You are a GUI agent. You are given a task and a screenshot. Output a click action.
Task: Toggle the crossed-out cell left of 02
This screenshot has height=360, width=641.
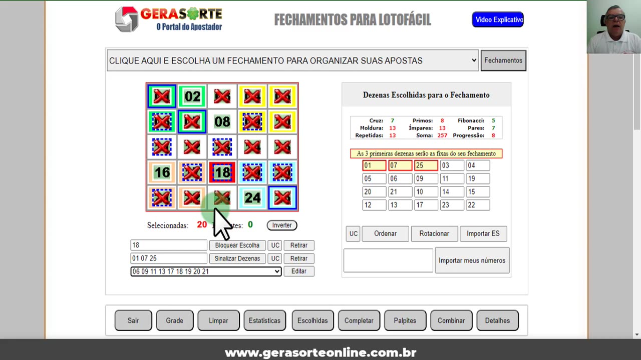pos(162,96)
